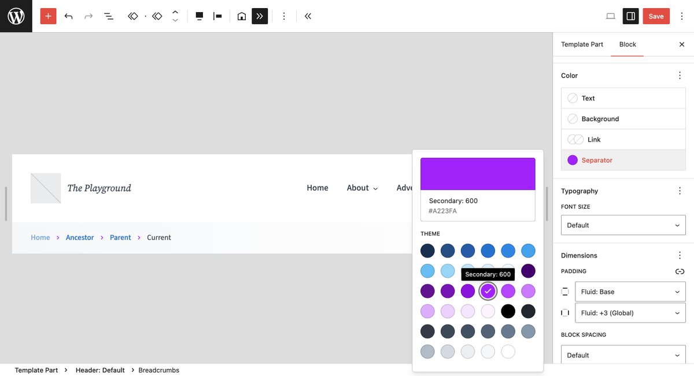Toggle the settings sidebar panel button

click(630, 16)
